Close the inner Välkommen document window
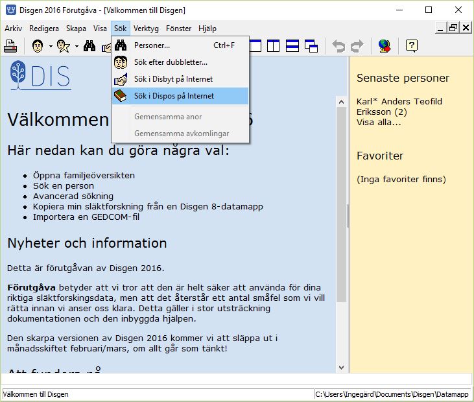This screenshot has height=402, width=474. pyautogui.click(x=466, y=28)
